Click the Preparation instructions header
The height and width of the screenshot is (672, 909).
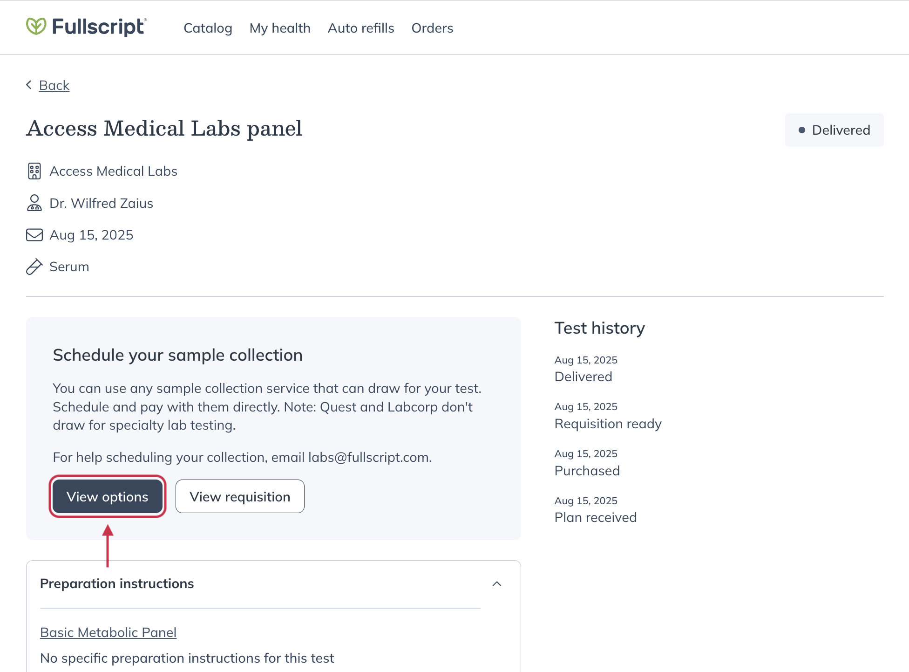click(x=117, y=583)
